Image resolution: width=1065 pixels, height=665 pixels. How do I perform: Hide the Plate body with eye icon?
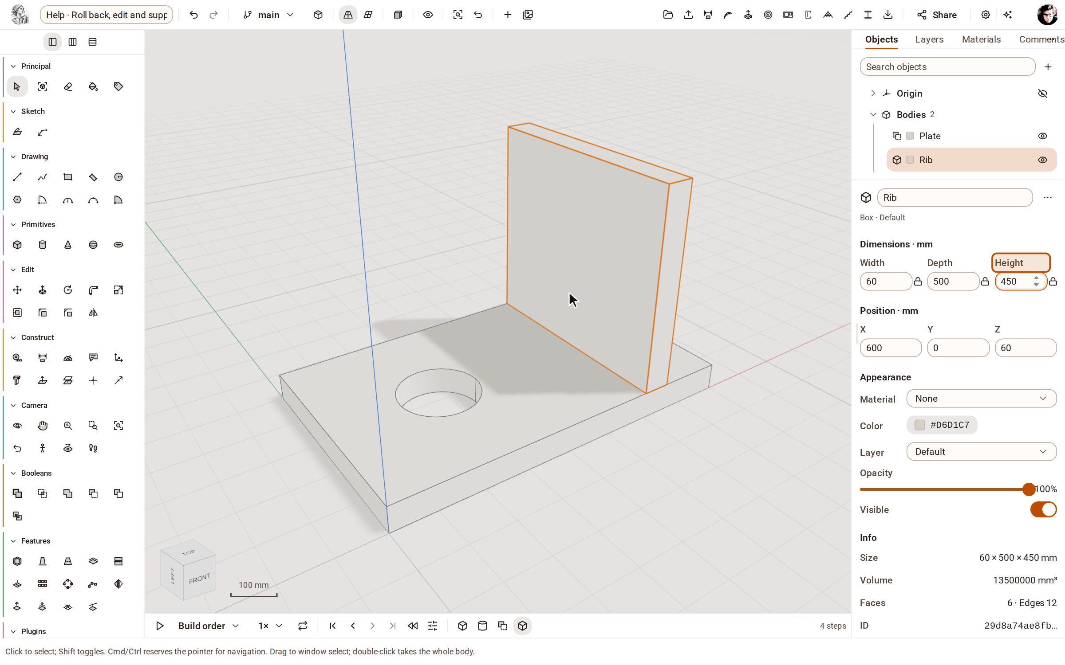click(1043, 136)
